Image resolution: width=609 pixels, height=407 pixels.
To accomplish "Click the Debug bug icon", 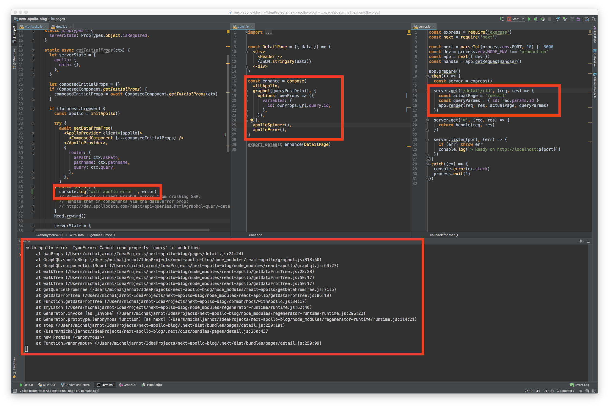I will coord(536,19).
